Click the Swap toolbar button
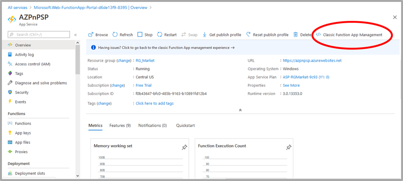Viewport: 403px width, 181px height. [189, 35]
